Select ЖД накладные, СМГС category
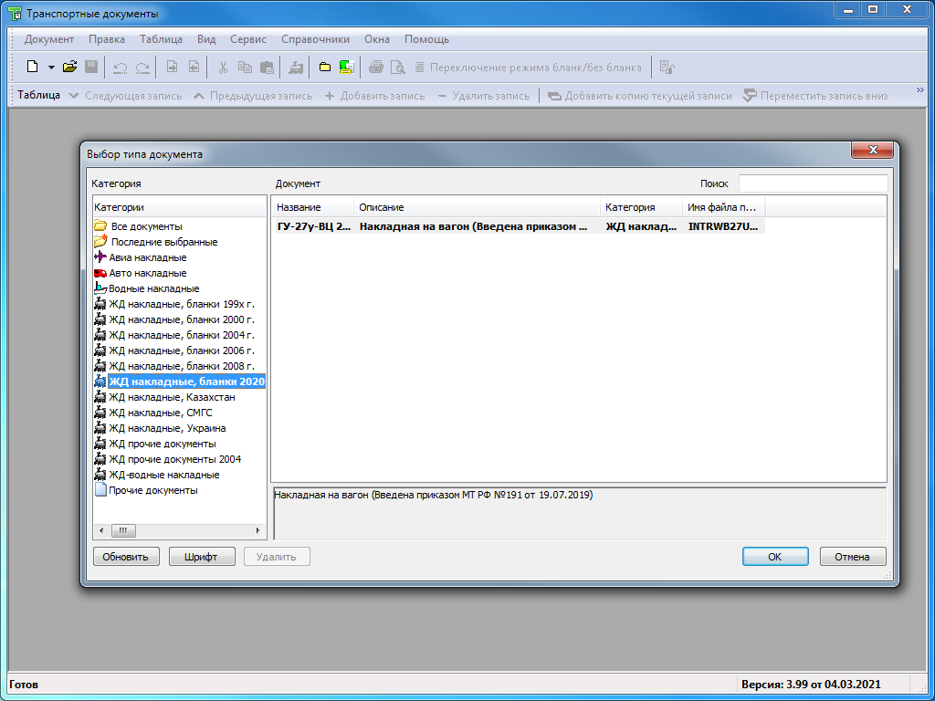 161,413
